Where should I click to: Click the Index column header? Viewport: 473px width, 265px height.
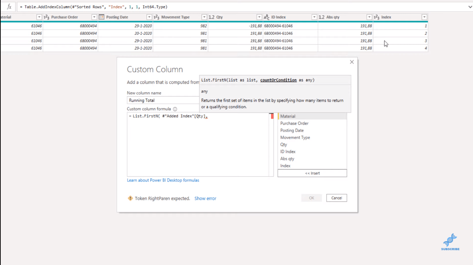point(400,17)
